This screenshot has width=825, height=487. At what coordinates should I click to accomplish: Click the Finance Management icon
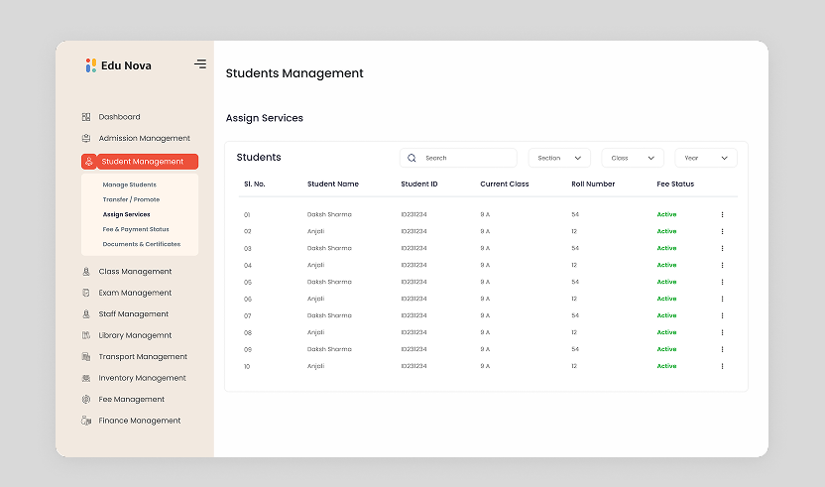click(86, 421)
